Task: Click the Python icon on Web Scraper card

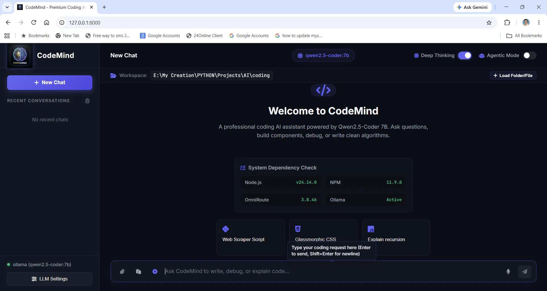Action: click(226, 229)
